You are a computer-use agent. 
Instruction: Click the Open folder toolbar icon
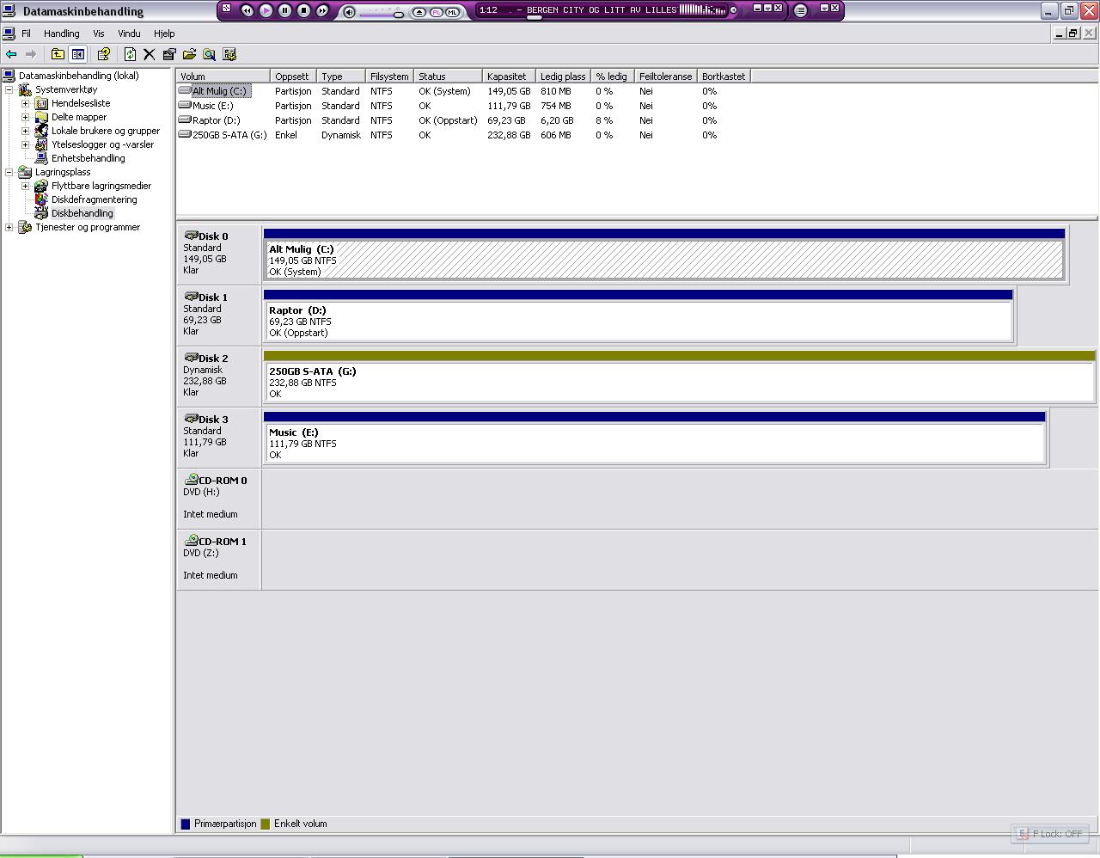click(x=189, y=54)
